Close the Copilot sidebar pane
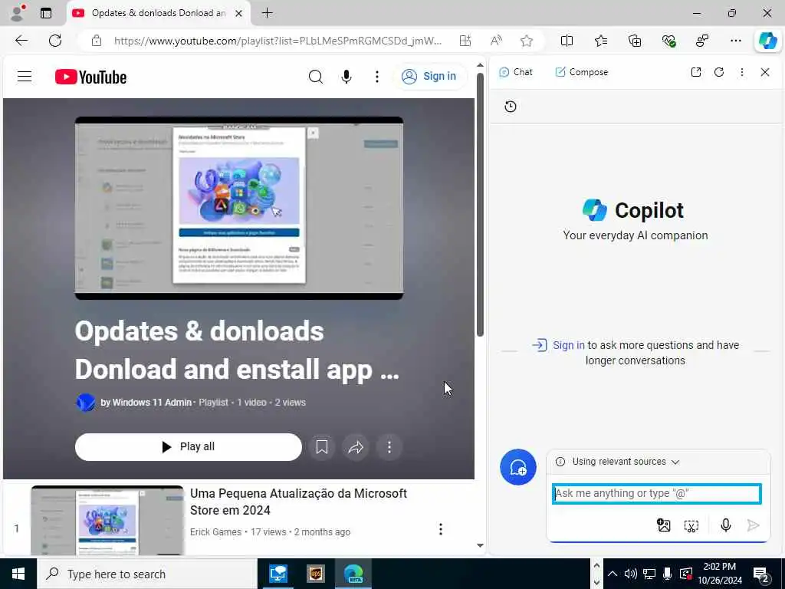This screenshot has height=589, width=785. tap(765, 72)
